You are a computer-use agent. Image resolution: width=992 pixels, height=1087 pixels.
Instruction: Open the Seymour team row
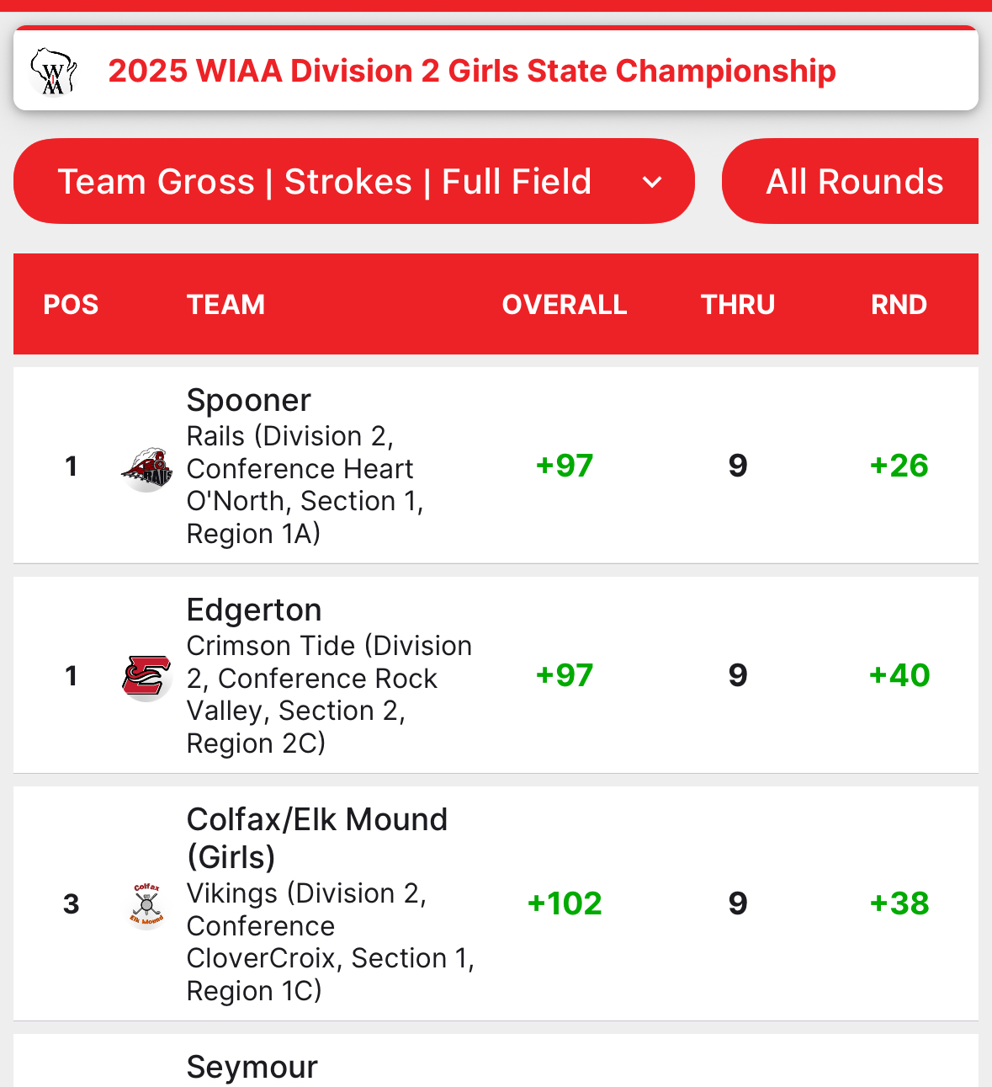[252, 1068]
